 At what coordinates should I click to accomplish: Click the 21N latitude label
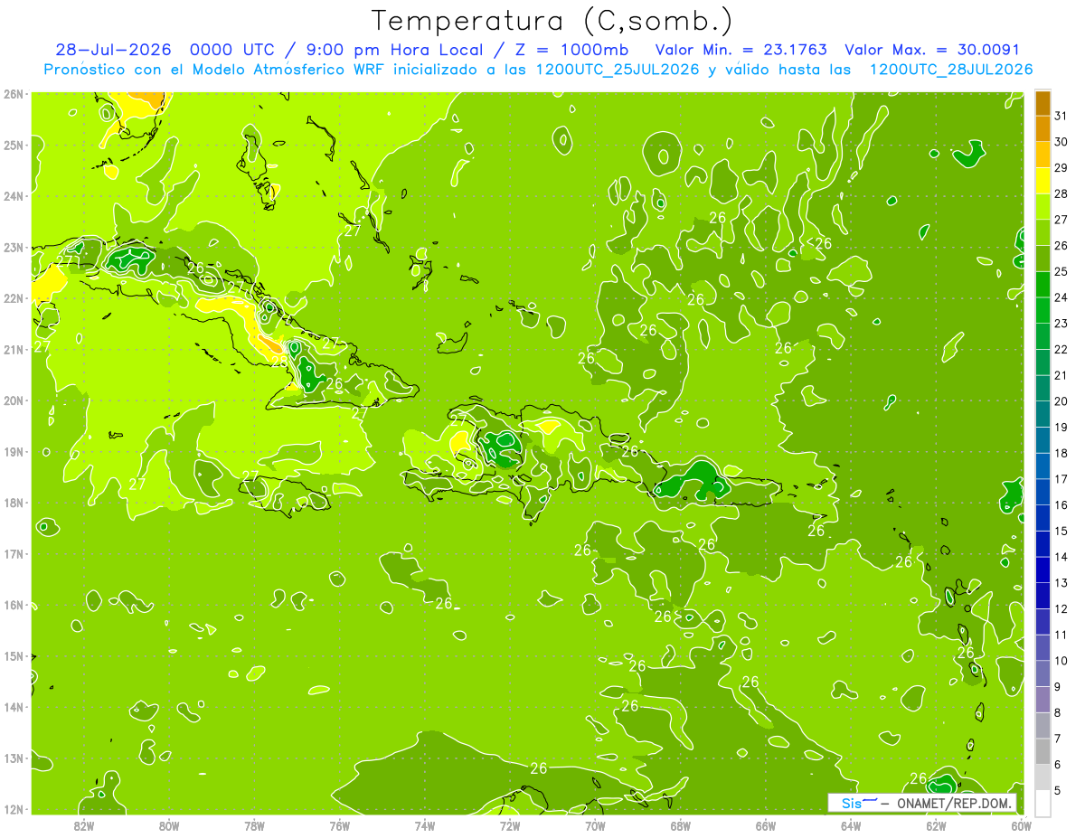click(x=13, y=349)
